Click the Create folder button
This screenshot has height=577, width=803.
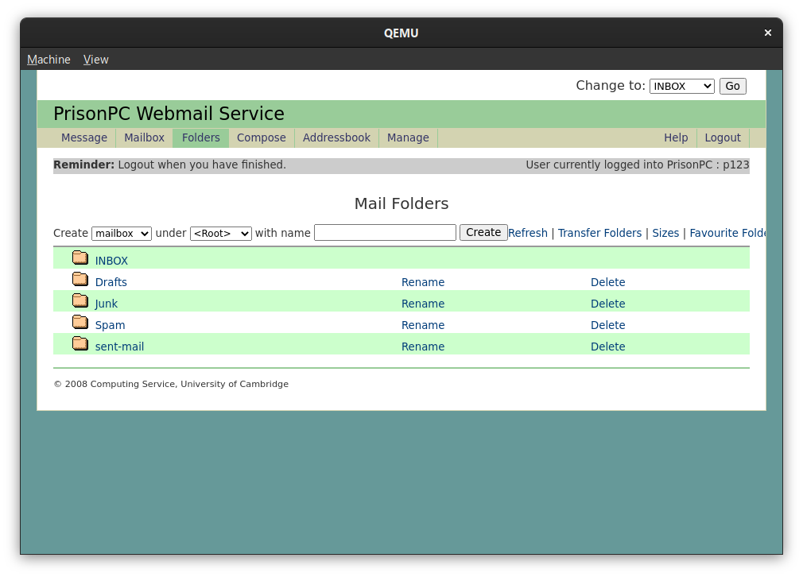(x=483, y=232)
